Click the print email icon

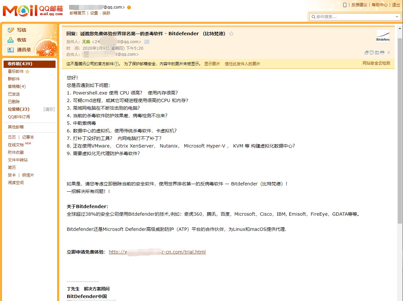[x=382, y=52]
